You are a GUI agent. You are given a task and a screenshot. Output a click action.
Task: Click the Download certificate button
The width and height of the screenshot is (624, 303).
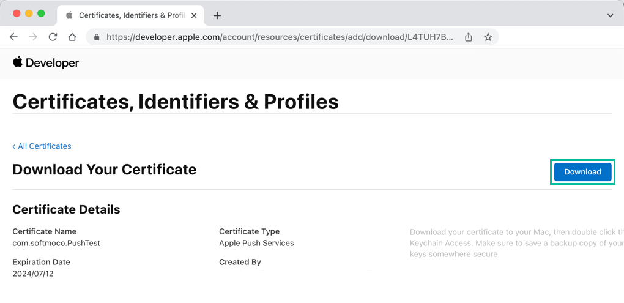(582, 172)
